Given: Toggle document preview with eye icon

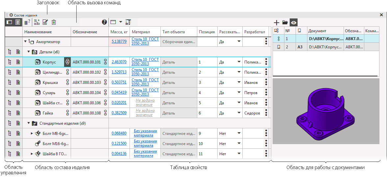Looking at the screenshot, I should [x=294, y=23].
